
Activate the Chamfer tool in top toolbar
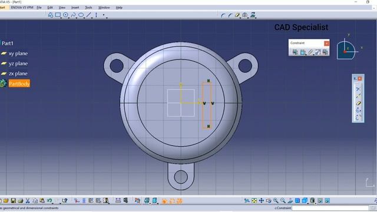[x=230, y=15]
